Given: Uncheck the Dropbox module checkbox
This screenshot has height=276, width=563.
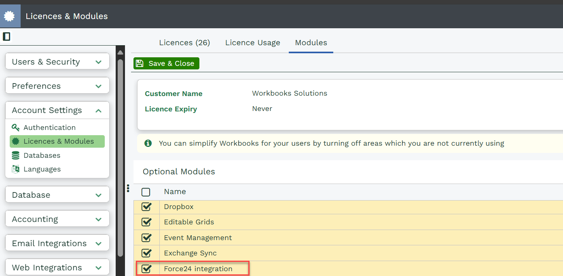Looking at the screenshot, I should tap(146, 207).
